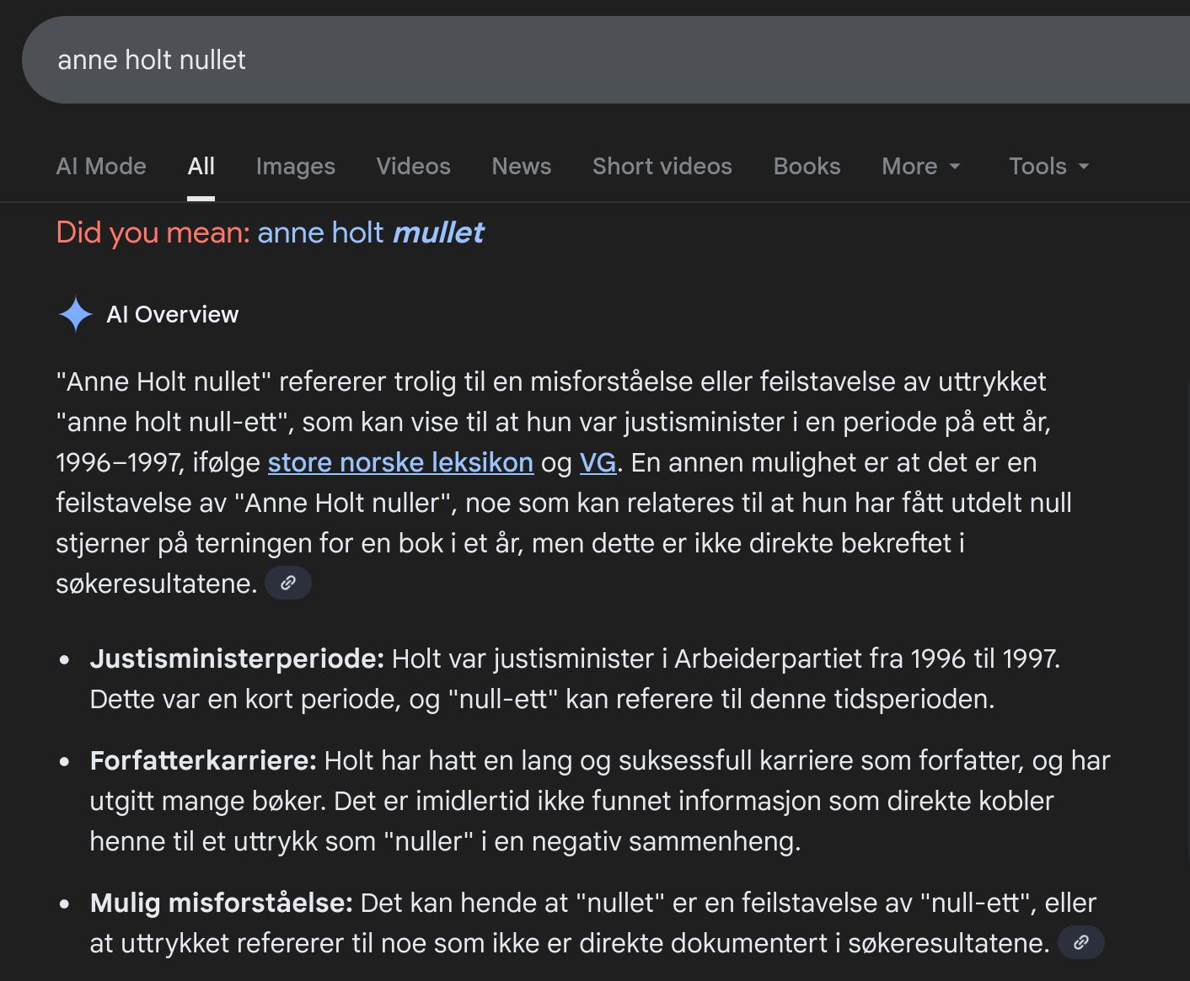
Task: Click the 'Forfatterkarriere:' bold heading
Action: coord(203,760)
